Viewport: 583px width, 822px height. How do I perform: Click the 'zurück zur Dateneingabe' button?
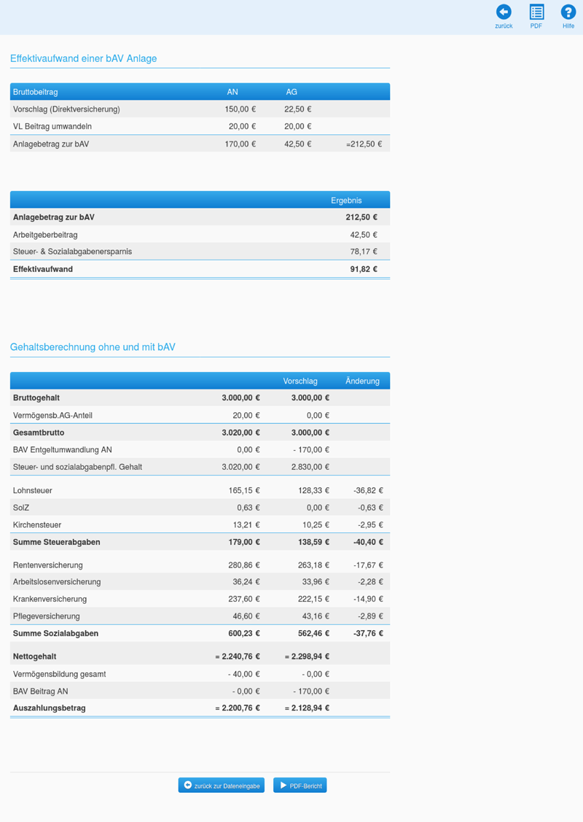click(x=221, y=786)
